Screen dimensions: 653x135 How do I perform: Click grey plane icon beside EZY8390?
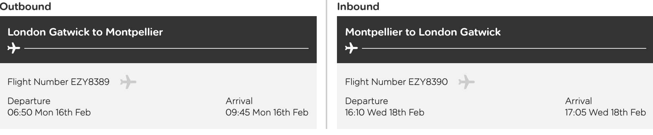click(466, 82)
